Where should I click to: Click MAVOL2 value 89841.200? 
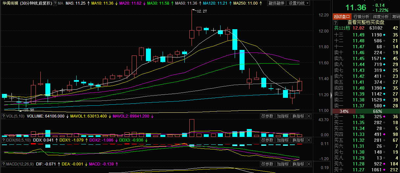(x=131, y=116)
